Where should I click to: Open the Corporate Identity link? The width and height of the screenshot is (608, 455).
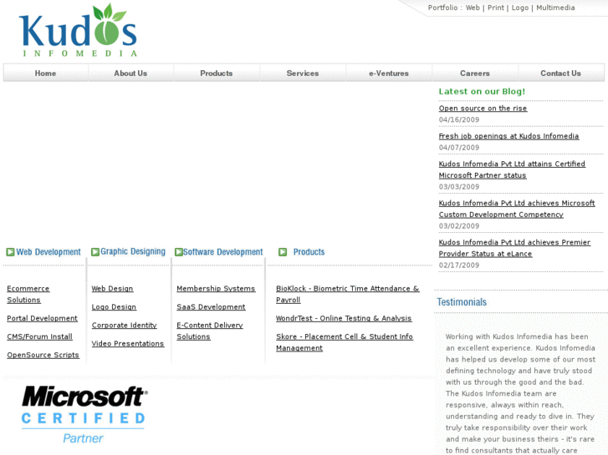(x=125, y=326)
